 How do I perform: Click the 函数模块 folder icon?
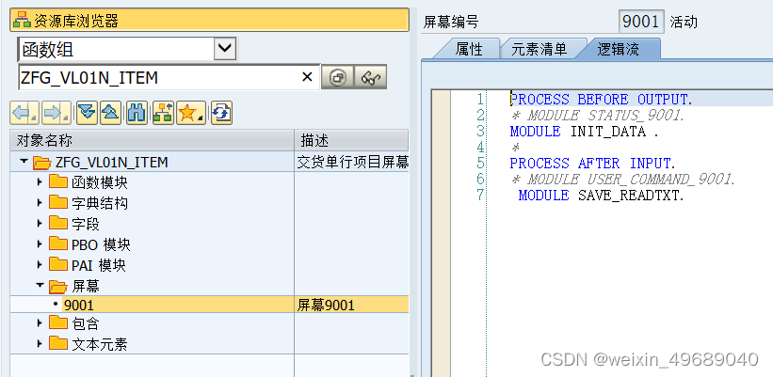click(x=58, y=182)
